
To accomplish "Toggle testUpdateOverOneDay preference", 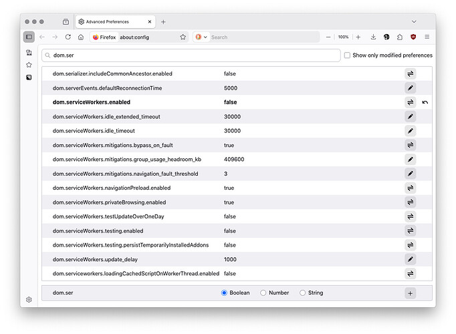I will [x=411, y=216].
